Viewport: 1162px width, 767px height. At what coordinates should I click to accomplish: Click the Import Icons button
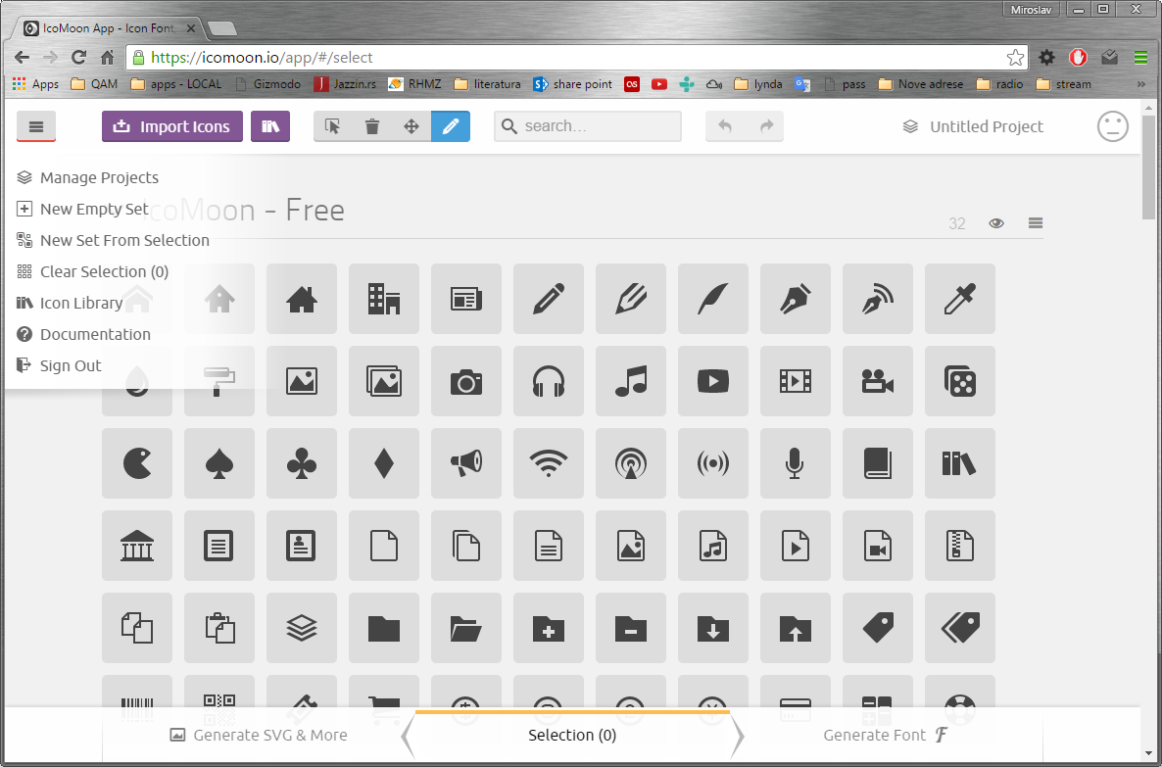172,126
